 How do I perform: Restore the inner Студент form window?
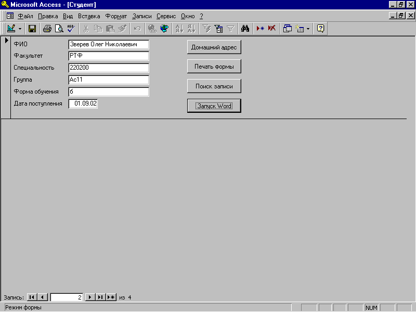click(401, 16)
